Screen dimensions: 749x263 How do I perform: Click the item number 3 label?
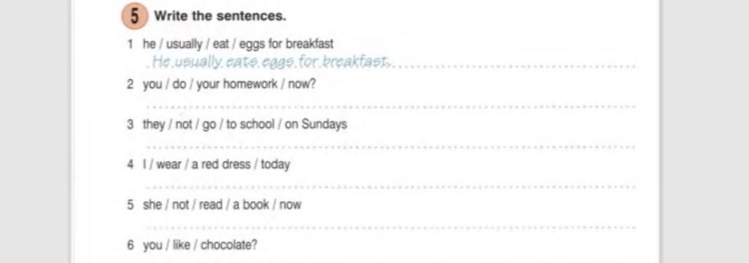130,125
